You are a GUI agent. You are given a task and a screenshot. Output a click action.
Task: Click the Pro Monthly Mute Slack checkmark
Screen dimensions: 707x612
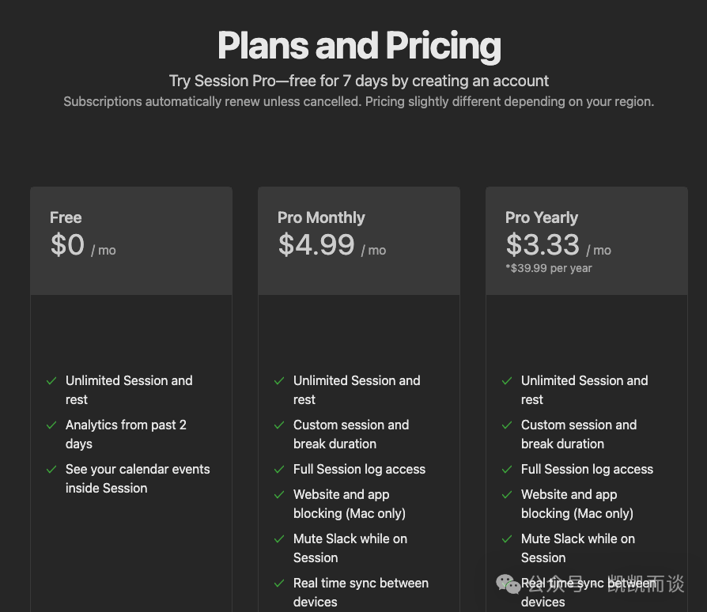tap(279, 539)
